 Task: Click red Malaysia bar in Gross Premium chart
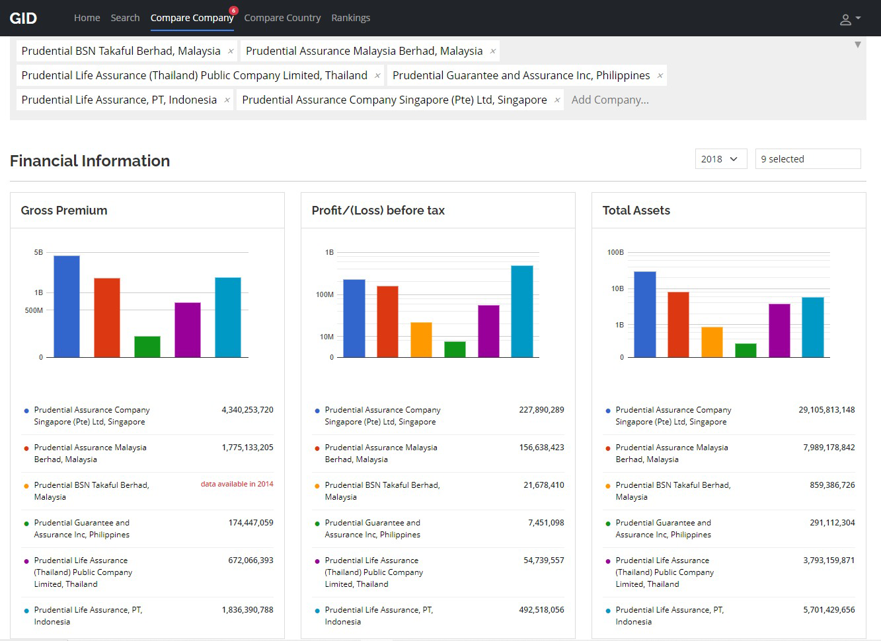click(107, 318)
